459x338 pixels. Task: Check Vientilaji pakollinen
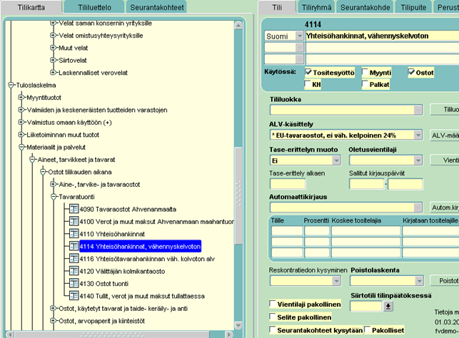tap(273, 304)
